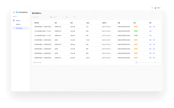Image resolution: width=174 pixels, height=108 pixels.
Task: Jump to the last page number 20
Action: point(155,62)
